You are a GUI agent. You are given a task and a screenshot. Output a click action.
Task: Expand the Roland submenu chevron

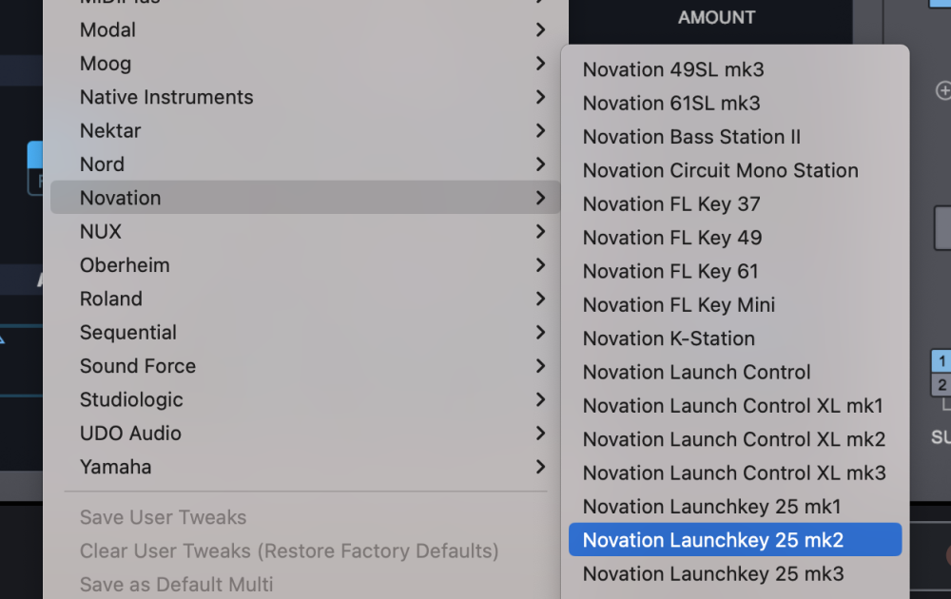540,299
